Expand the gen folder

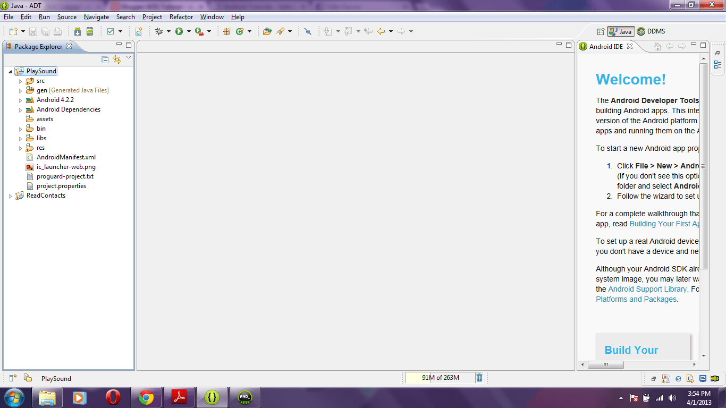tap(21, 91)
